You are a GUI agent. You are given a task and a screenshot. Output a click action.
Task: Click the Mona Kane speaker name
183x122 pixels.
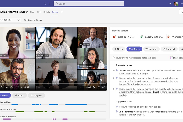point(5,102)
